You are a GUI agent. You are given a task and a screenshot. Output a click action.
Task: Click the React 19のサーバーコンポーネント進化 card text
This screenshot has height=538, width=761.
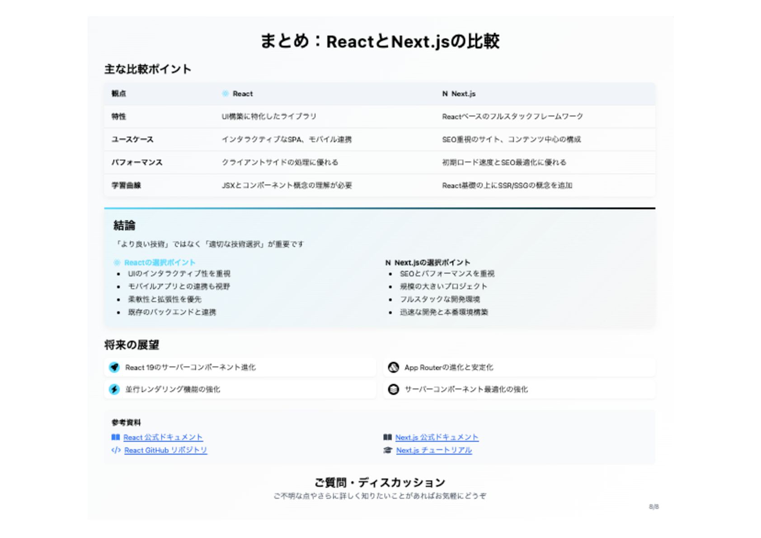click(x=190, y=368)
